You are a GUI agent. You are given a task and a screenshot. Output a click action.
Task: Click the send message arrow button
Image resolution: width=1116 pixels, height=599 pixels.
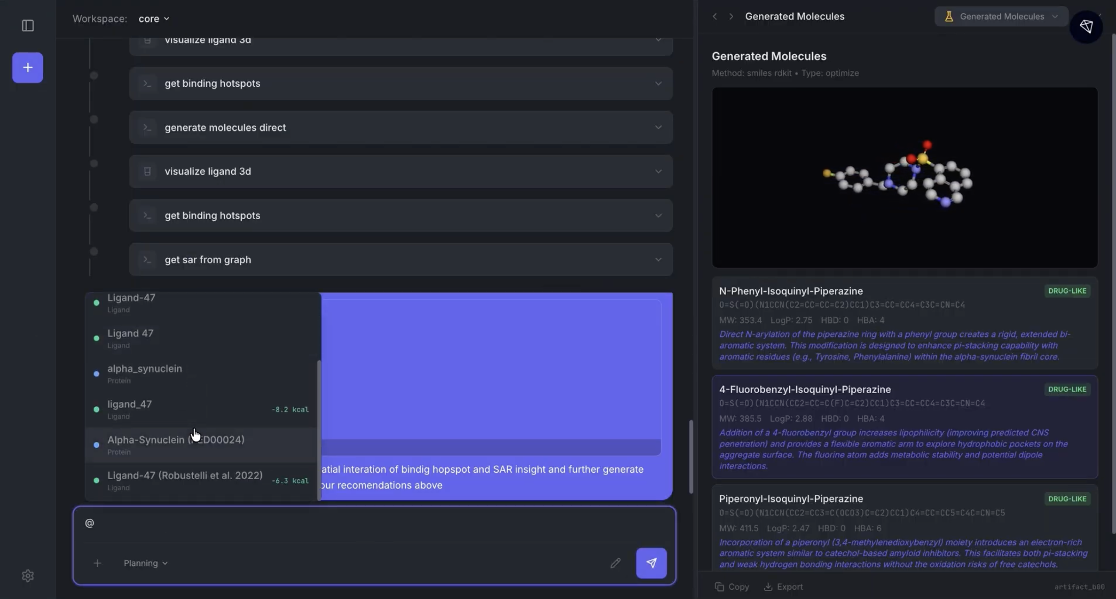click(651, 563)
